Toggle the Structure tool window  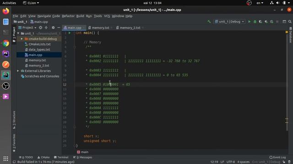(x=14, y=120)
